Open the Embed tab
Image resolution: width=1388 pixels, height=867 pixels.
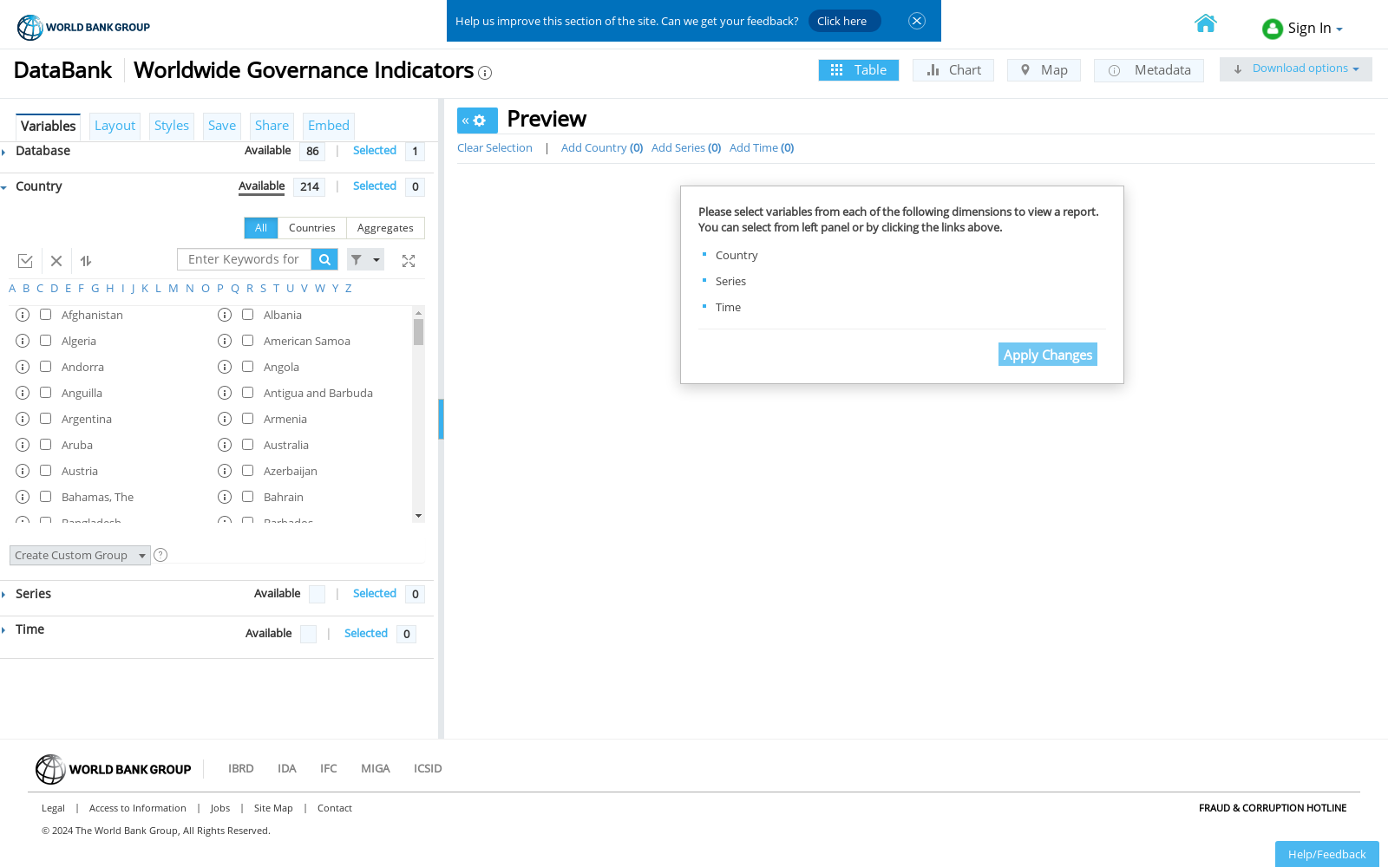(329, 126)
